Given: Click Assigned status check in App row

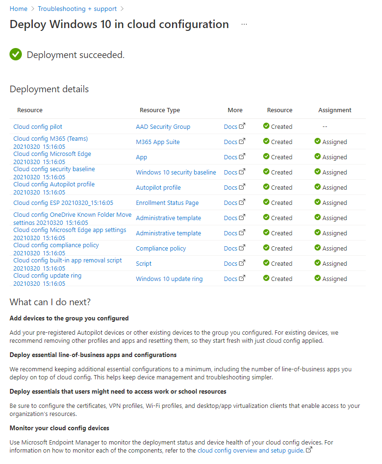Looking at the screenshot, I should 317,156.
